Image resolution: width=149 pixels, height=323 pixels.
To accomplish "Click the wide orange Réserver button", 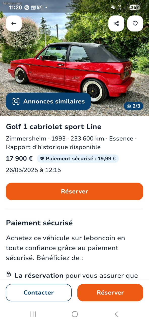I will click(x=74, y=191).
